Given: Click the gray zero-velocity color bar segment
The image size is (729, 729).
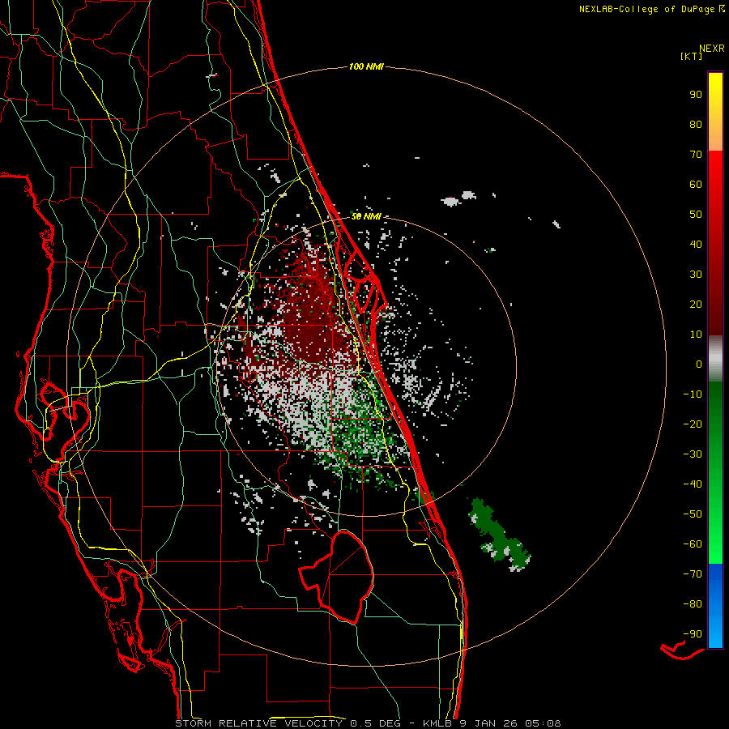Looking at the screenshot, I should [715, 359].
